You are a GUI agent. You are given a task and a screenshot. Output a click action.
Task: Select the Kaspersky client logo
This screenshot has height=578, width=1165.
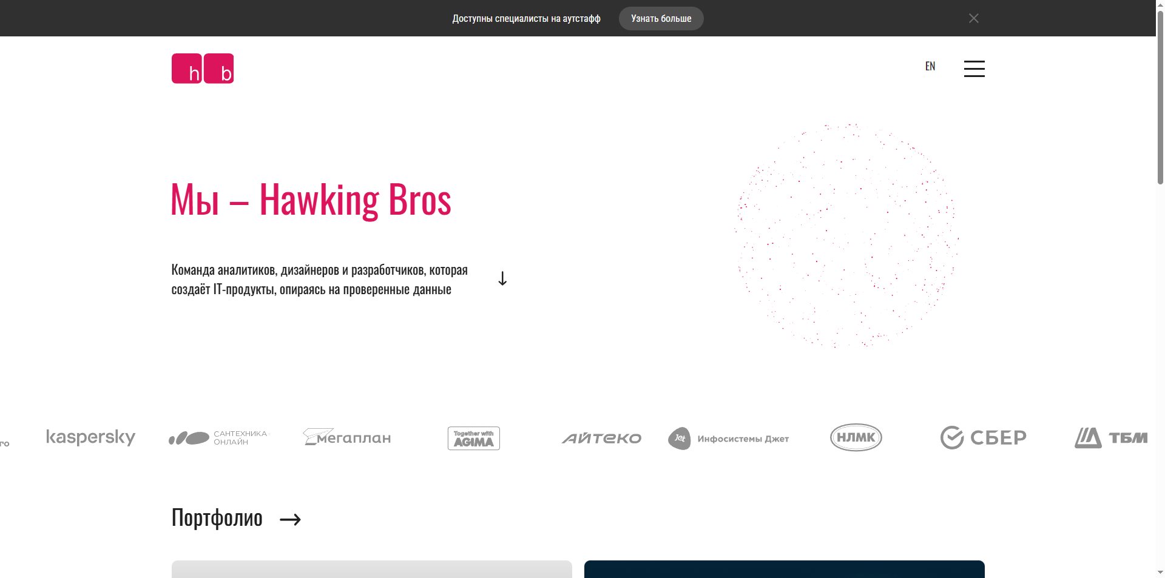[x=90, y=437]
